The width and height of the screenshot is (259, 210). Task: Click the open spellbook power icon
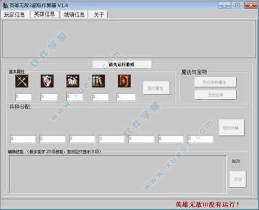(73, 81)
